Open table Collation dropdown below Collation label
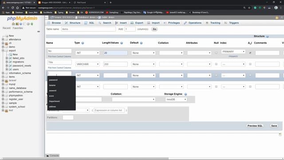 (x=134, y=100)
